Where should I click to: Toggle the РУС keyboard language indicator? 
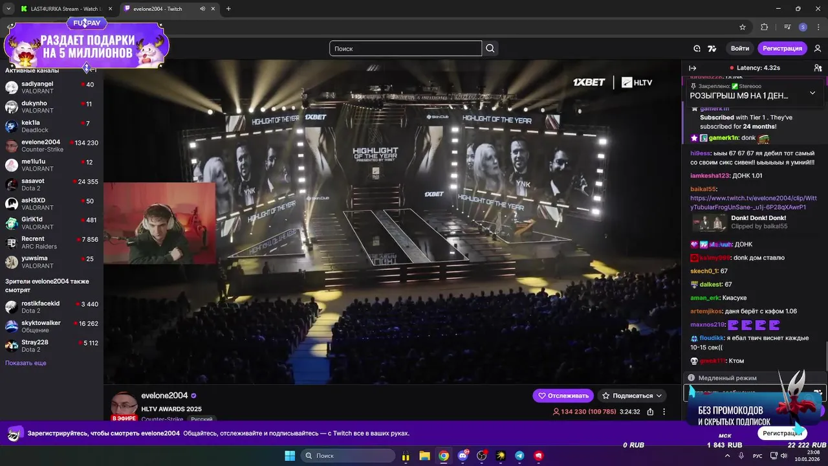click(757, 456)
